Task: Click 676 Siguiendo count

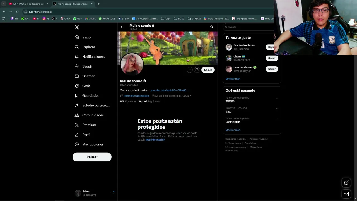Action: pos(128,102)
